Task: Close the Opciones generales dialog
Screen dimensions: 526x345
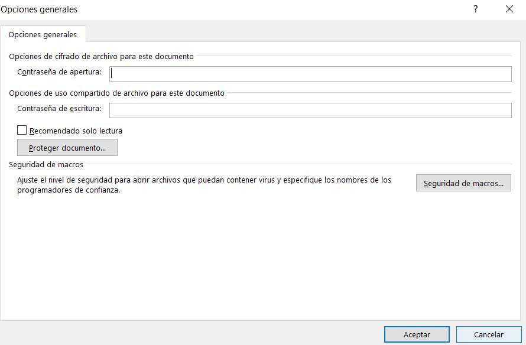Action: pos(509,9)
